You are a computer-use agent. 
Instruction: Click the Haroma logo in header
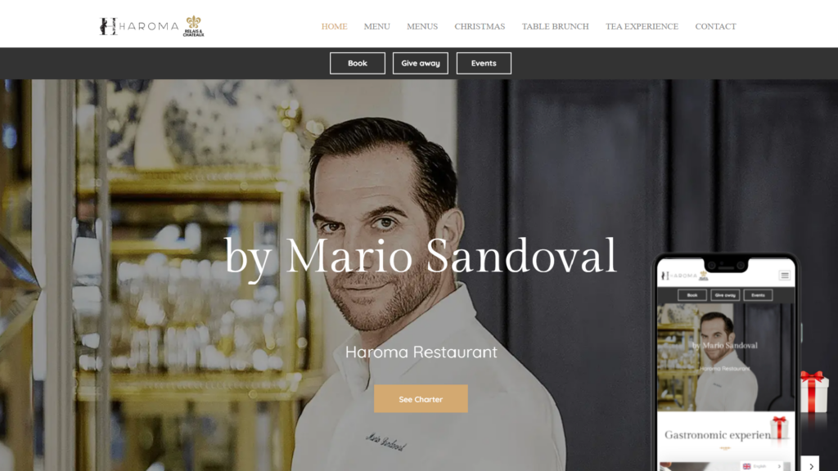click(x=139, y=26)
